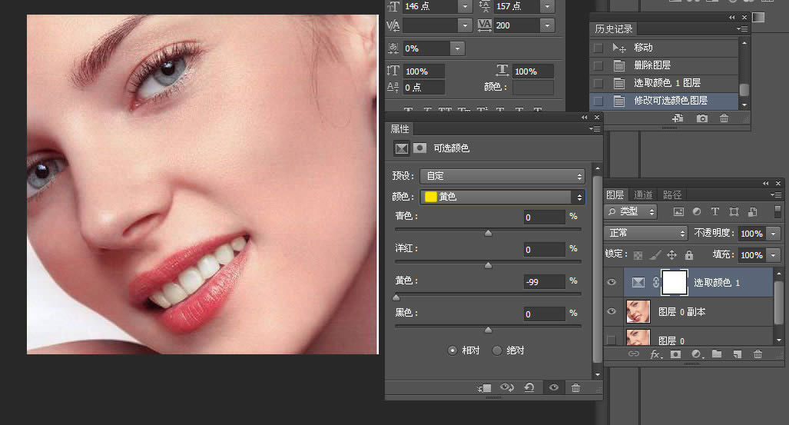Screen dimensions: 789x425
Task: Clip adjustment to layer below in Properties
Action: click(484, 388)
